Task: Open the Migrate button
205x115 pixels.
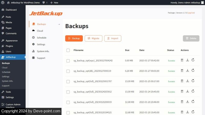Action: tap(94, 38)
